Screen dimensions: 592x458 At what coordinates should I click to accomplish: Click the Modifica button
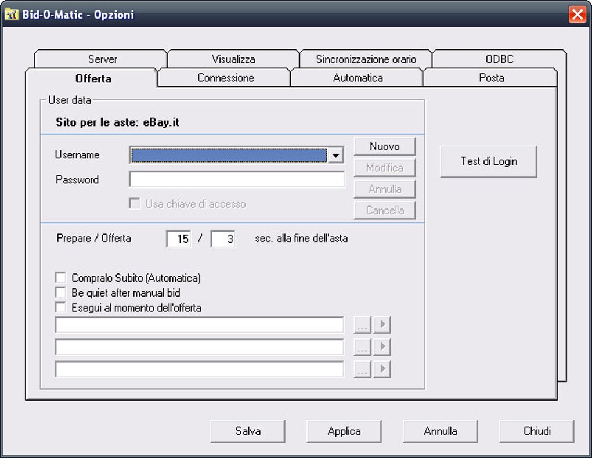pos(385,168)
